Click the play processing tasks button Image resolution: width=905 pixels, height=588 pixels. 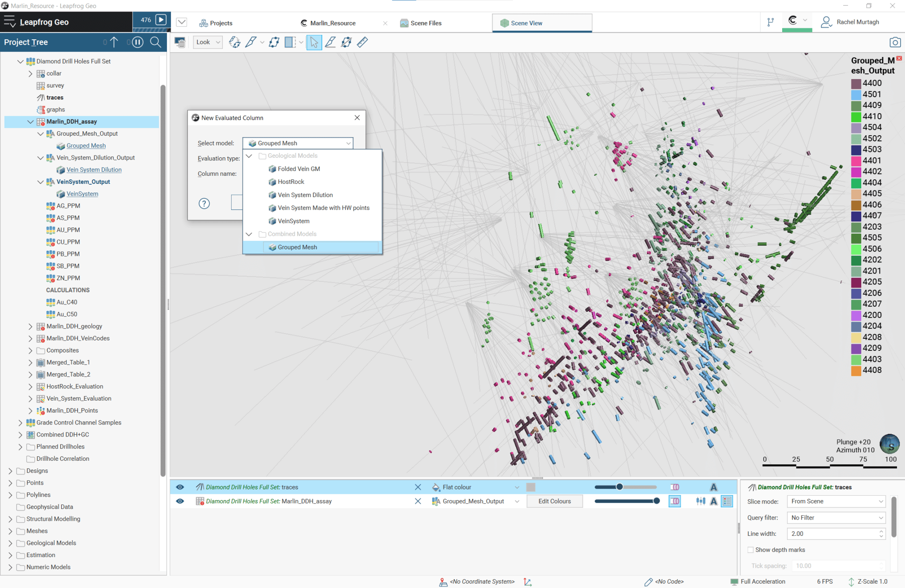tap(162, 20)
